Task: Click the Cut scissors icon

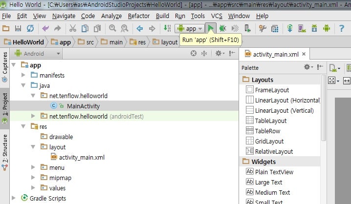Action: pos(72,28)
